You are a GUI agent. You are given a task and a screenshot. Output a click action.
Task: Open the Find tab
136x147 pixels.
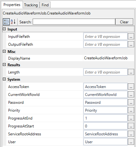click(45, 5)
